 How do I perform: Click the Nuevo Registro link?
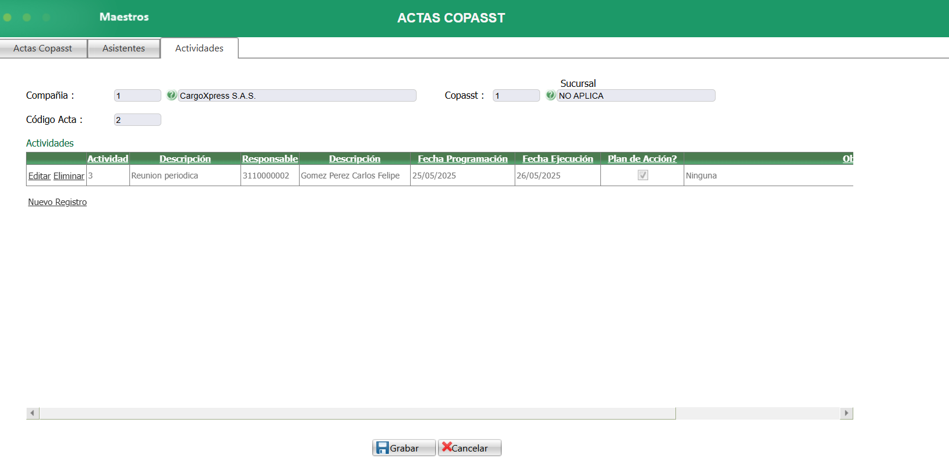click(57, 202)
